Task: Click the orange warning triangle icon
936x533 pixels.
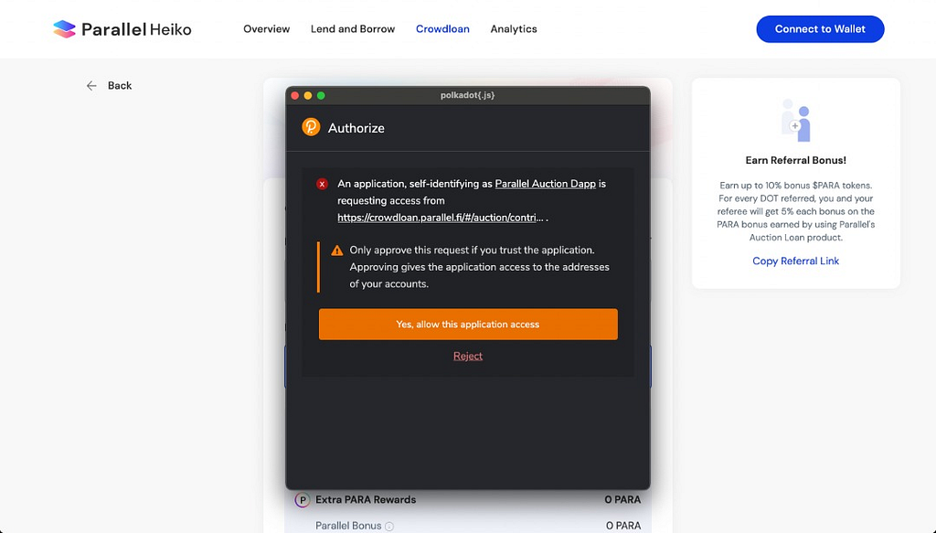Action: [x=337, y=251]
